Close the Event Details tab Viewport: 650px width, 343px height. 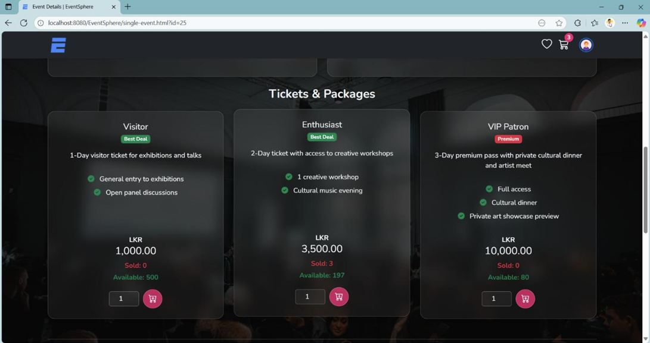114,7
